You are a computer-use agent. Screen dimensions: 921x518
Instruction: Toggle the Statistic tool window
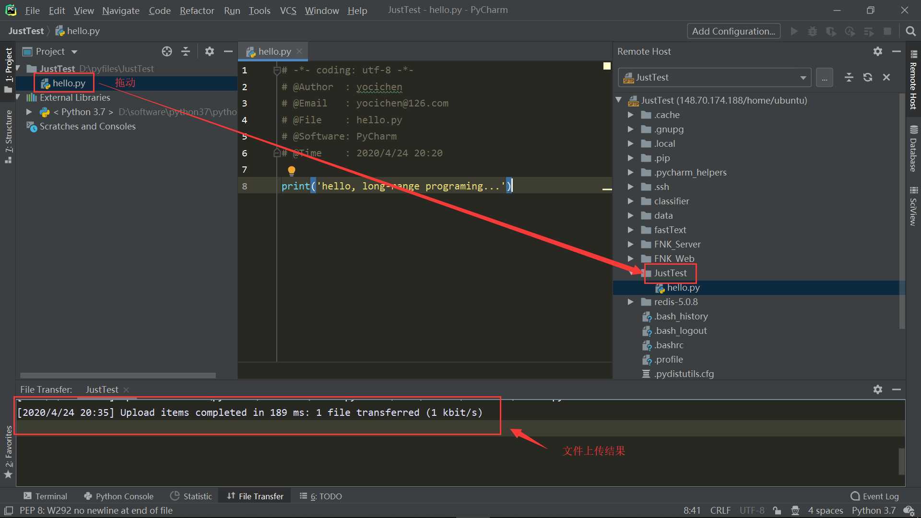click(191, 496)
